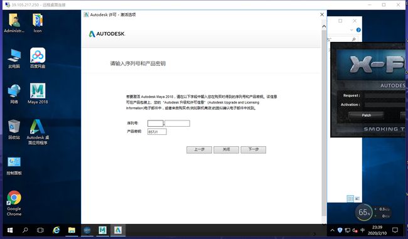Launch Internet Explorer from the taskbar
The width and height of the screenshot is (408, 239).
56,230
